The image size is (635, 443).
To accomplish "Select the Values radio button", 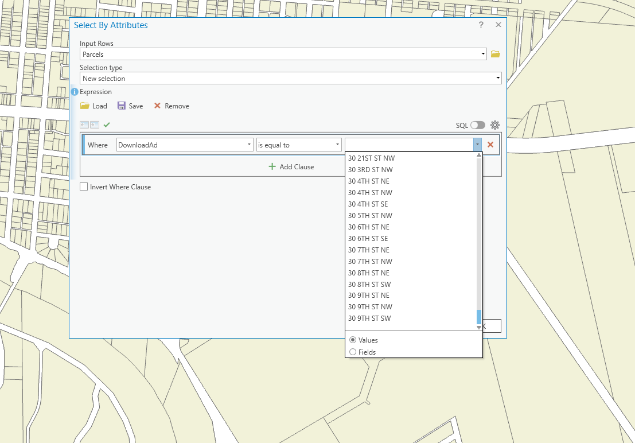I will [353, 340].
